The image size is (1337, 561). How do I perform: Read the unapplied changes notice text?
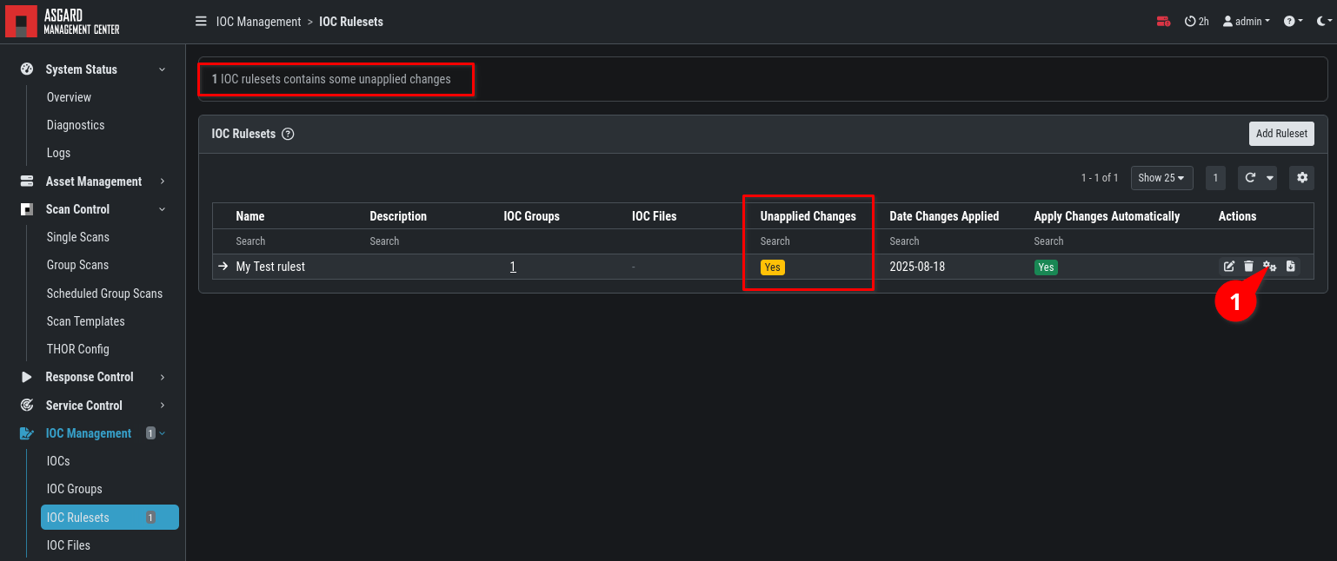coord(331,79)
